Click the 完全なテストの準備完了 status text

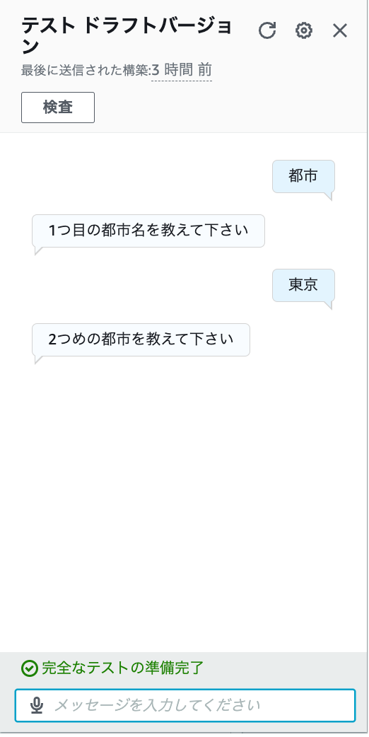click(122, 668)
